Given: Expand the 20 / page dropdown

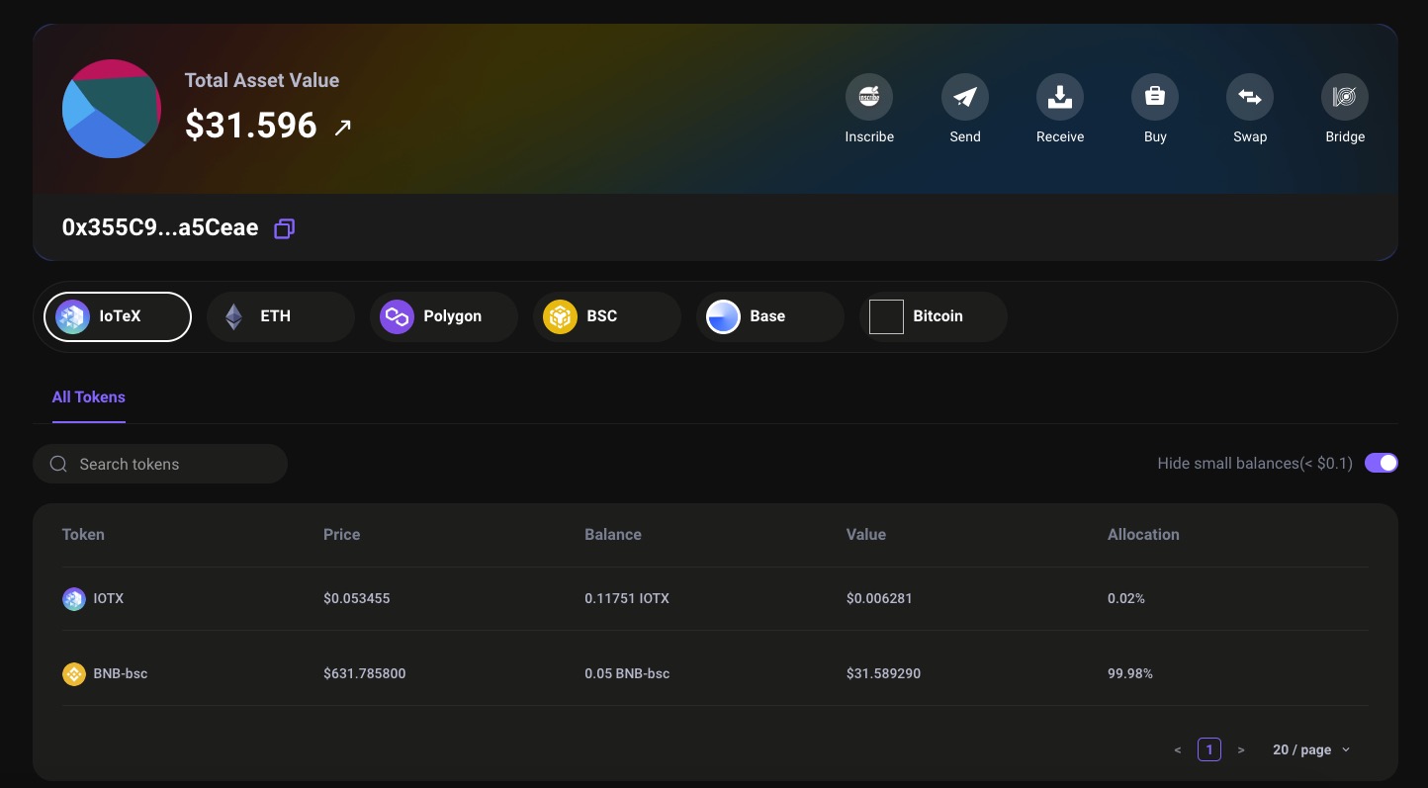Looking at the screenshot, I should pos(1310,749).
